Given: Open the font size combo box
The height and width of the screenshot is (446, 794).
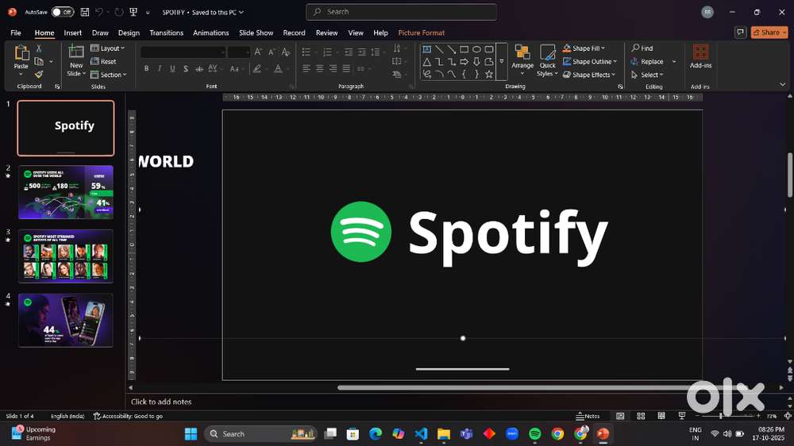Looking at the screenshot, I should click(238, 52).
